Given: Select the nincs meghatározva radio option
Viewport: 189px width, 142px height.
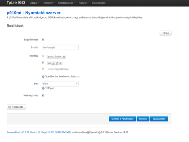Looking at the screenshot, I should [x=43, y=69].
